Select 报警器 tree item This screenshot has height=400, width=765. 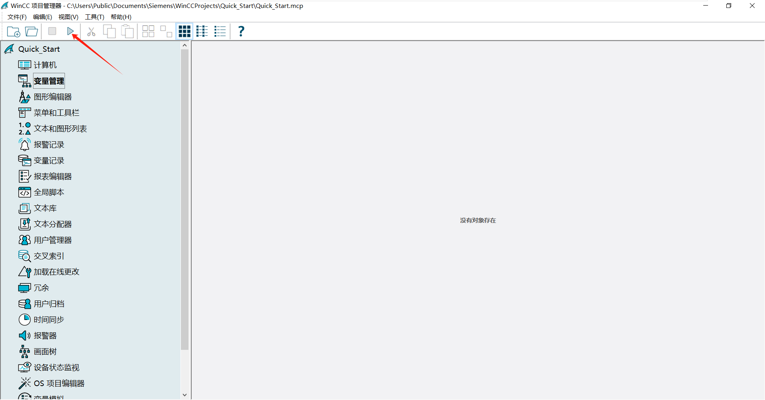pyautogui.click(x=45, y=336)
